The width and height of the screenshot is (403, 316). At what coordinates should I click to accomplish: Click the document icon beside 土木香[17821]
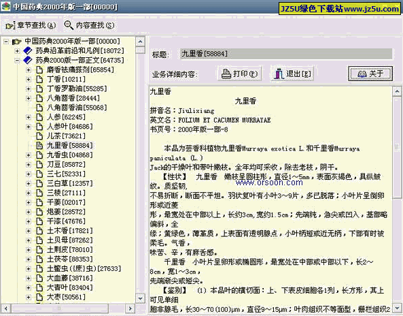click(39, 231)
